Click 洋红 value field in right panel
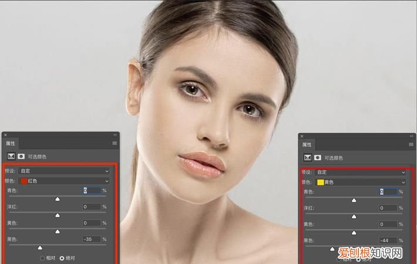This screenshot has height=264, width=417. 388,208
